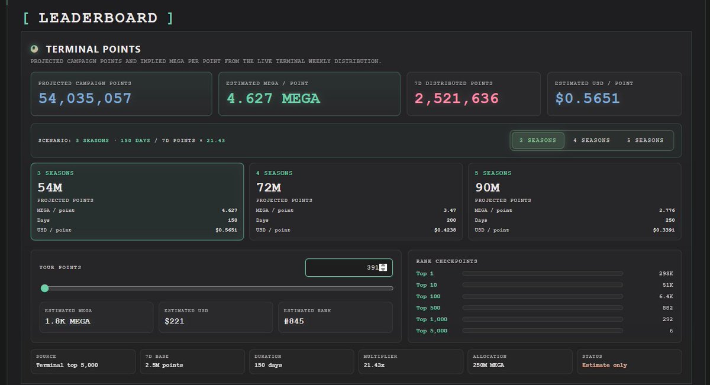Select the 4 Seasons 72M card
The height and width of the screenshot is (385, 710).
[x=356, y=202]
